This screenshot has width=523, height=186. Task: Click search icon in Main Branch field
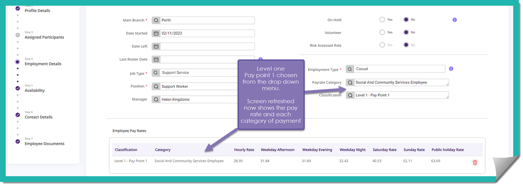[156, 20]
